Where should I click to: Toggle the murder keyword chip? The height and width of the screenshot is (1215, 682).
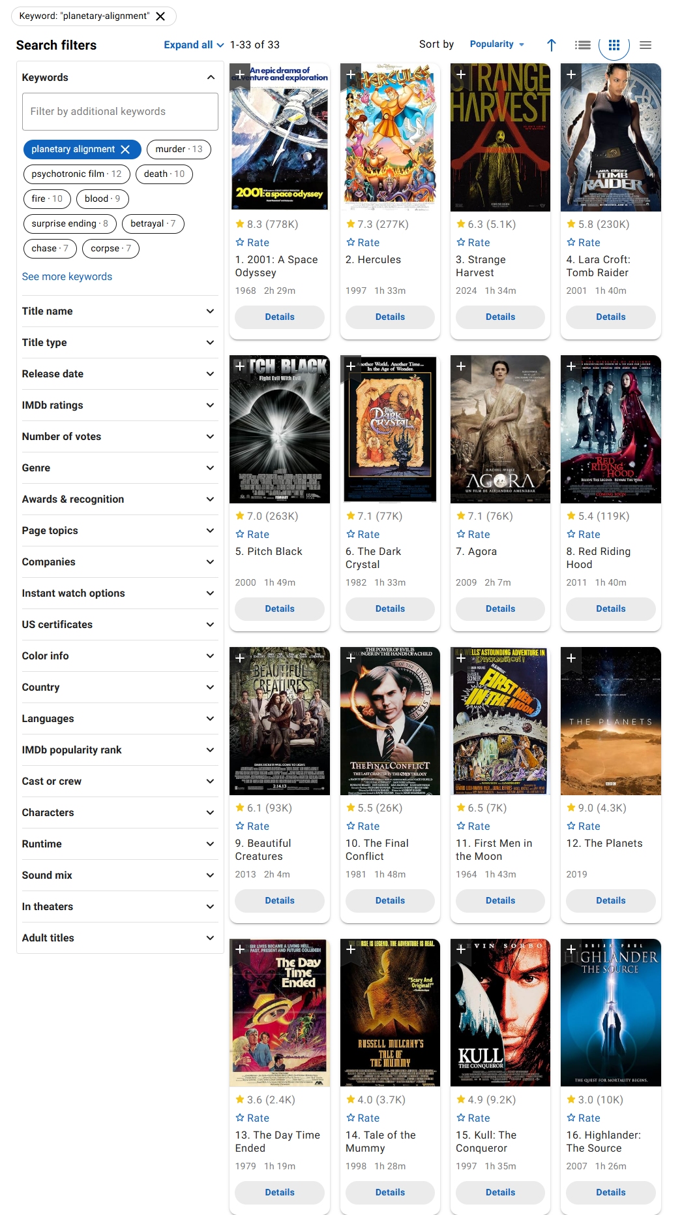click(179, 150)
